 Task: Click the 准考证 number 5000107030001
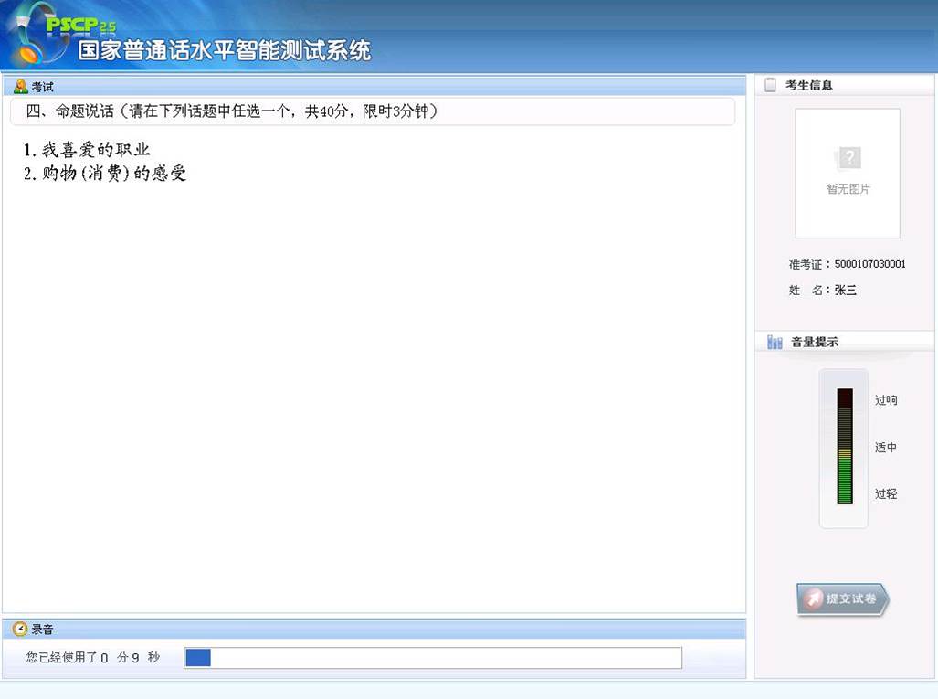[868, 264]
